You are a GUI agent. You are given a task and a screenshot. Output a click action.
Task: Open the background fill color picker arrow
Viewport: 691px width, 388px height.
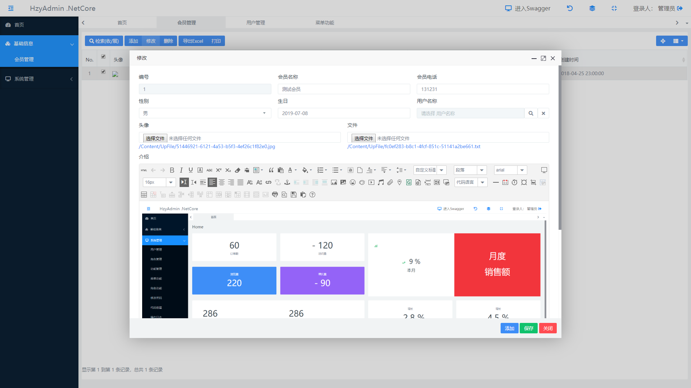coord(311,170)
